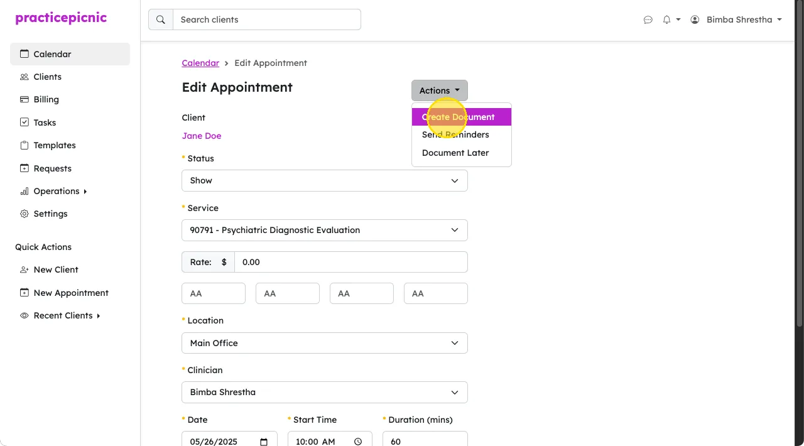Click the Quick Actions heading

click(43, 247)
